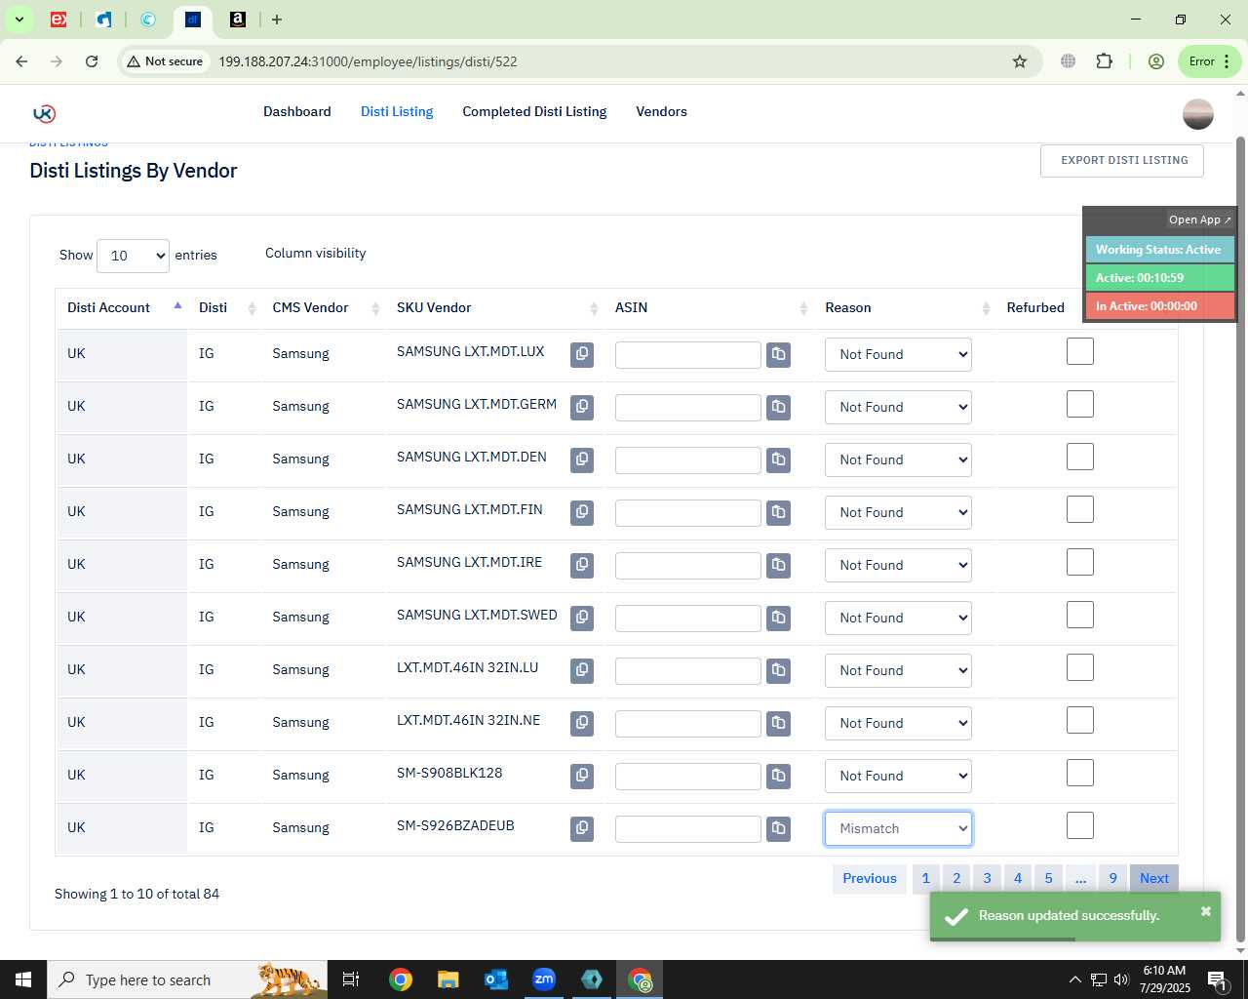Open Disti Listing menu item
This screenshot has width=1248, height=999.
pyautogui.click(x=397, y=111)
